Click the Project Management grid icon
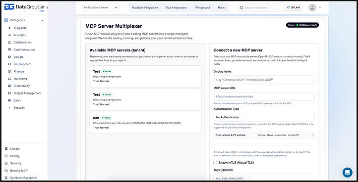This screenshot has height=182, width=358. [9, 93]
